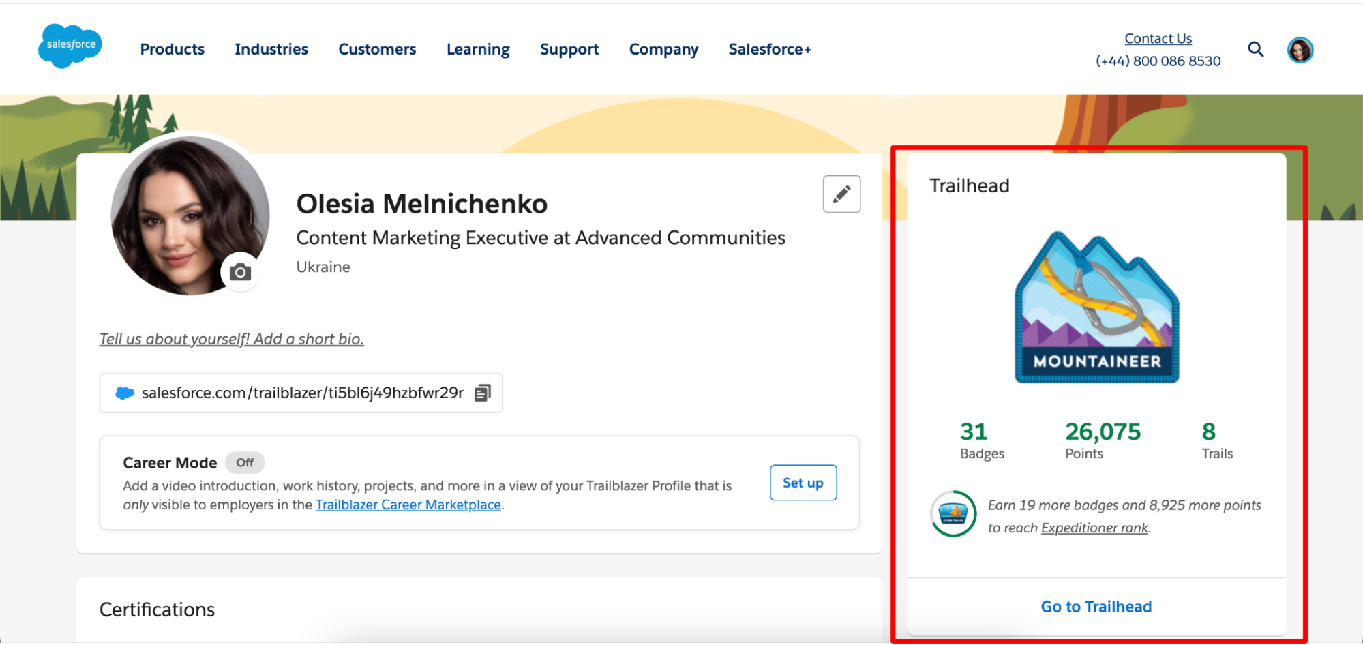The height and width of the screenshot is (645, 1363).
Task: Click the camera icon on profile photo
Action: pyautogui.click(x=240, y=273)
